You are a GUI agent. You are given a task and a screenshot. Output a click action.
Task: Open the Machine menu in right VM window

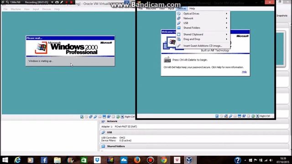pos(151,9)
